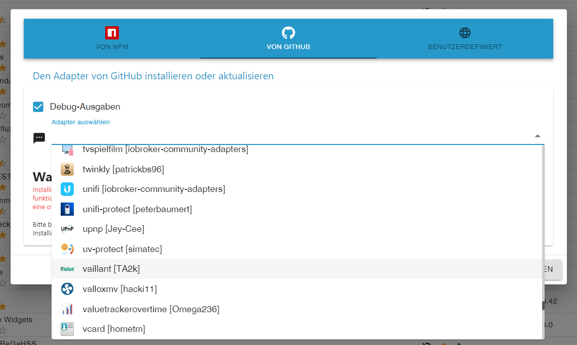Choose valloxmv [hacki11] entry
The width and height of the screenshot is (577, 345).
pyautogui.click(x=297, y=289)
